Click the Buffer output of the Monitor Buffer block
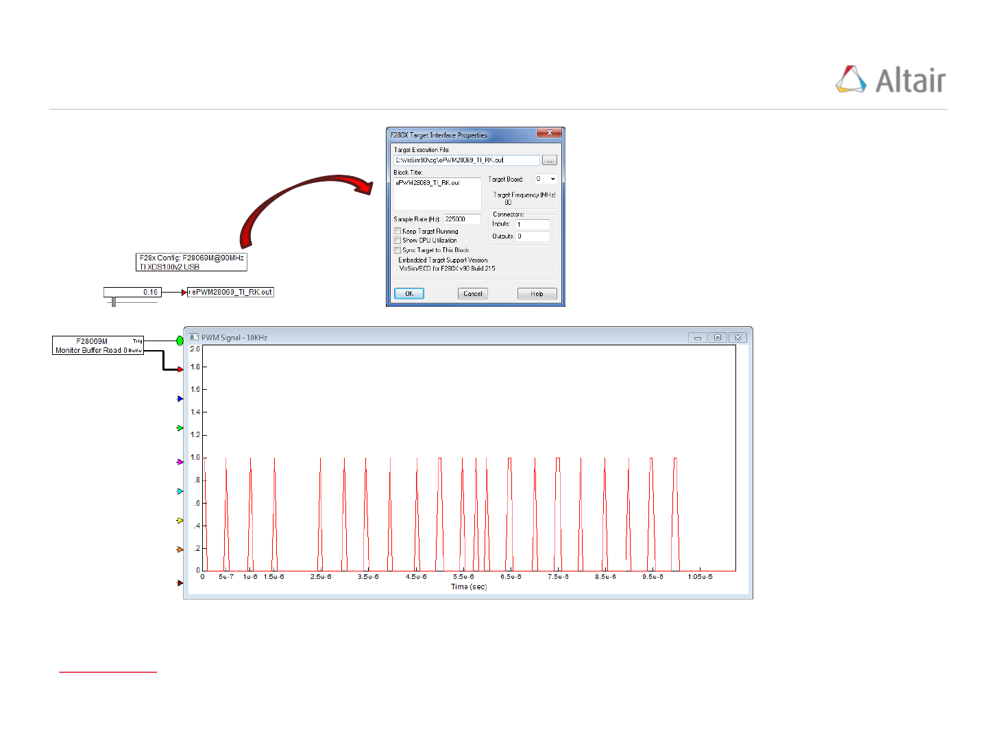The width and height of the screenshot is (987, 740). click(136, 350)
